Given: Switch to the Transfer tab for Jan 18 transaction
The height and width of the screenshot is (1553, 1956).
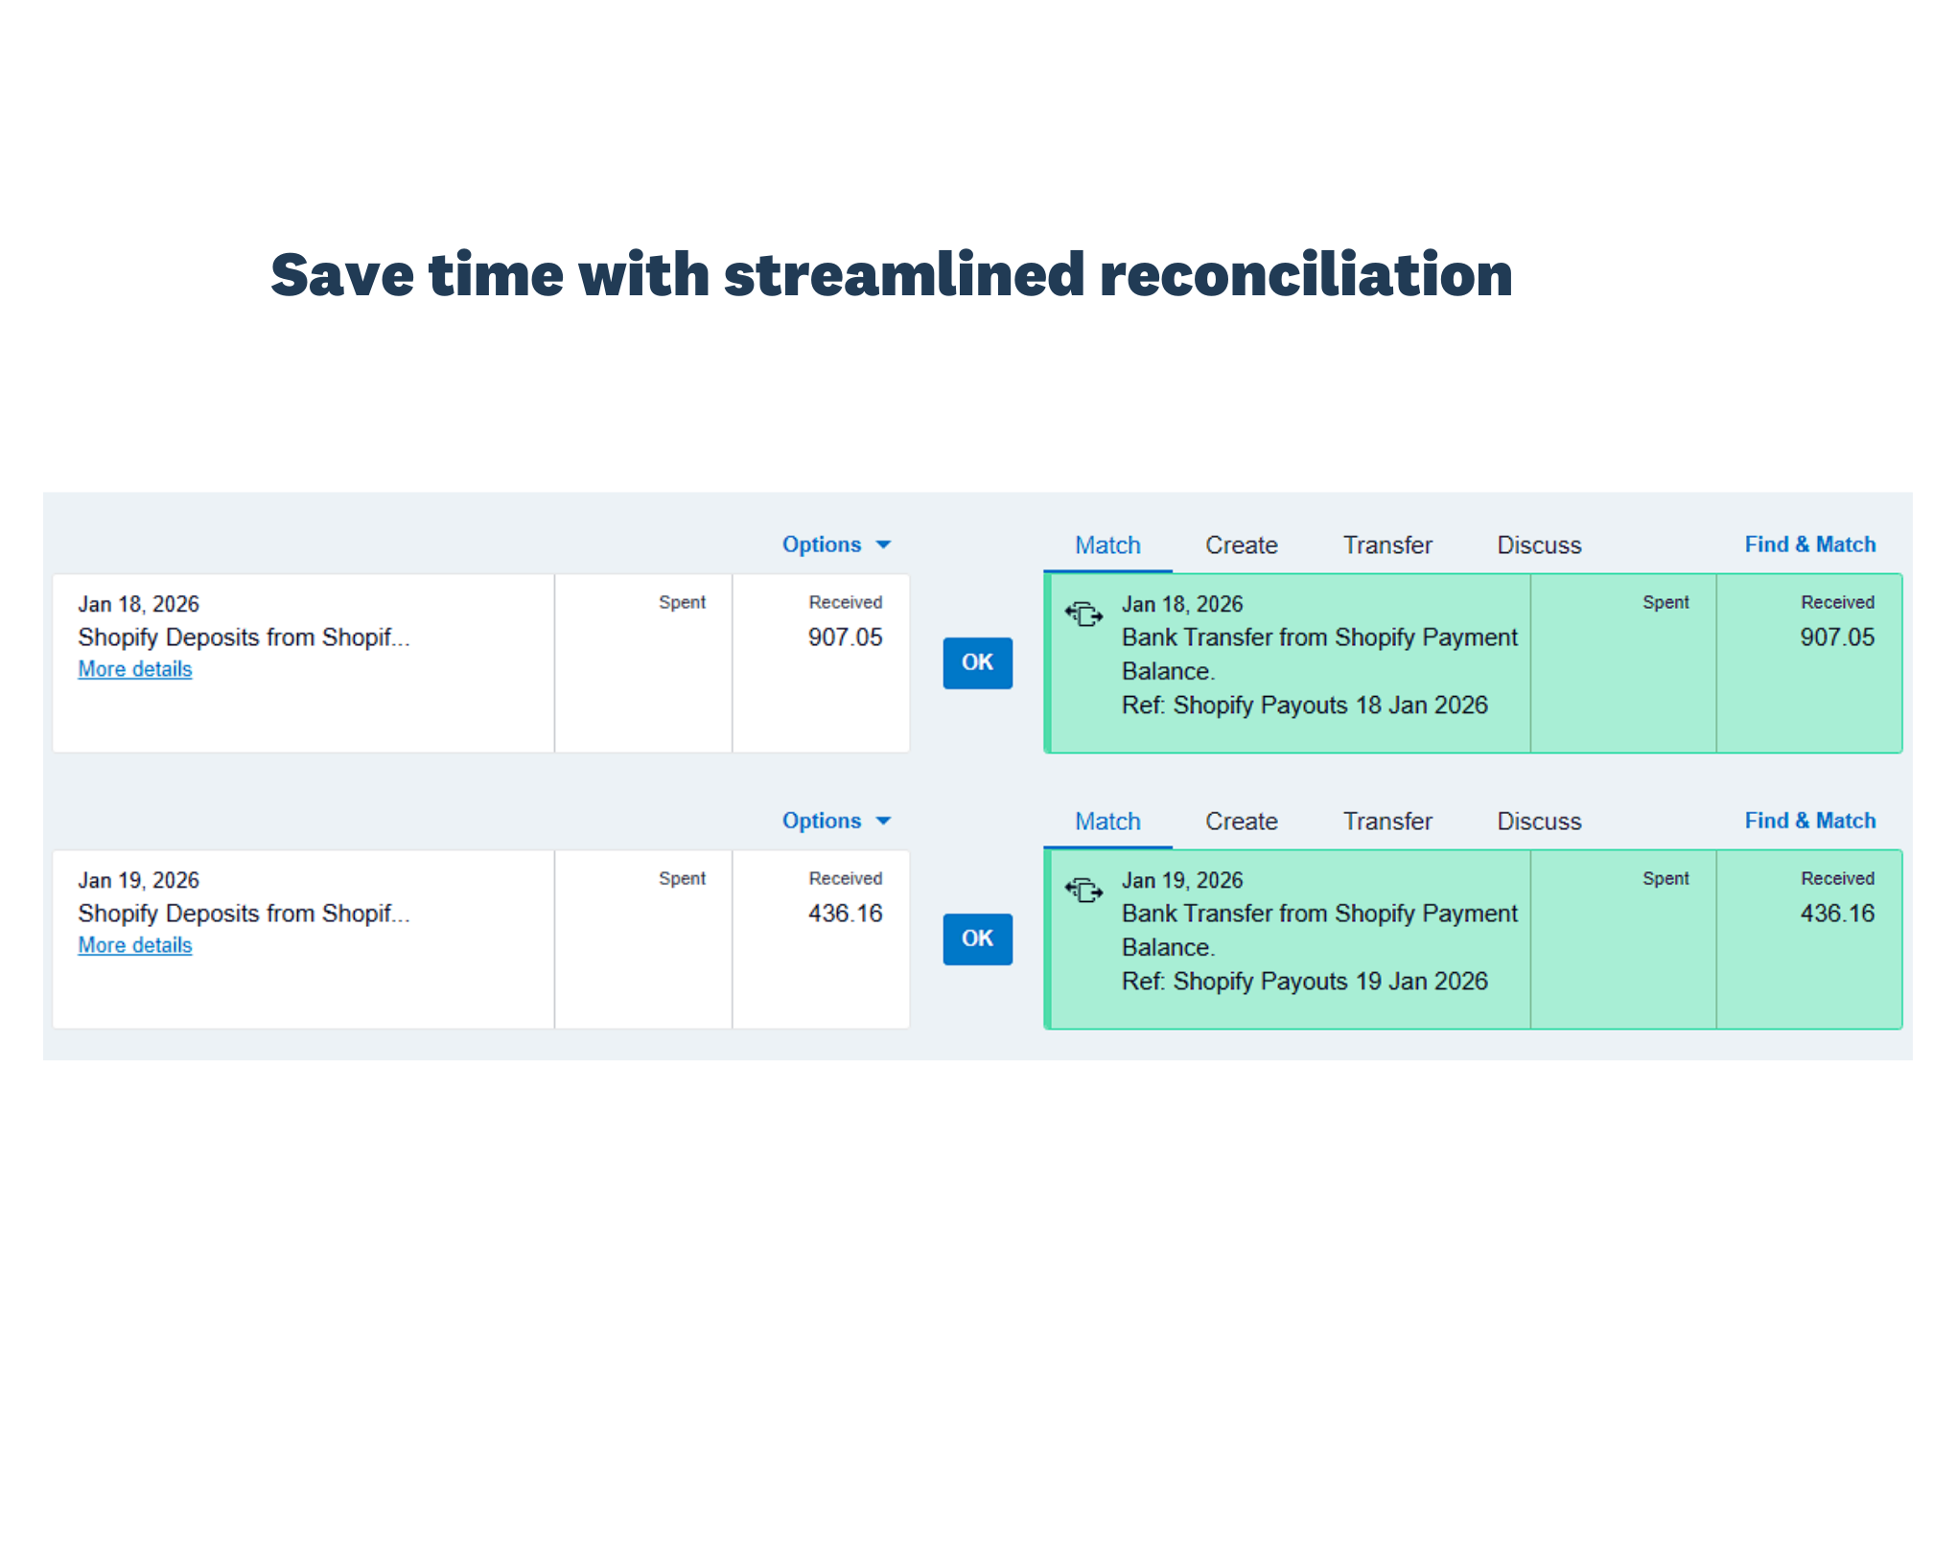Looking at the screenshot, I should click(x=1386, y=544).
